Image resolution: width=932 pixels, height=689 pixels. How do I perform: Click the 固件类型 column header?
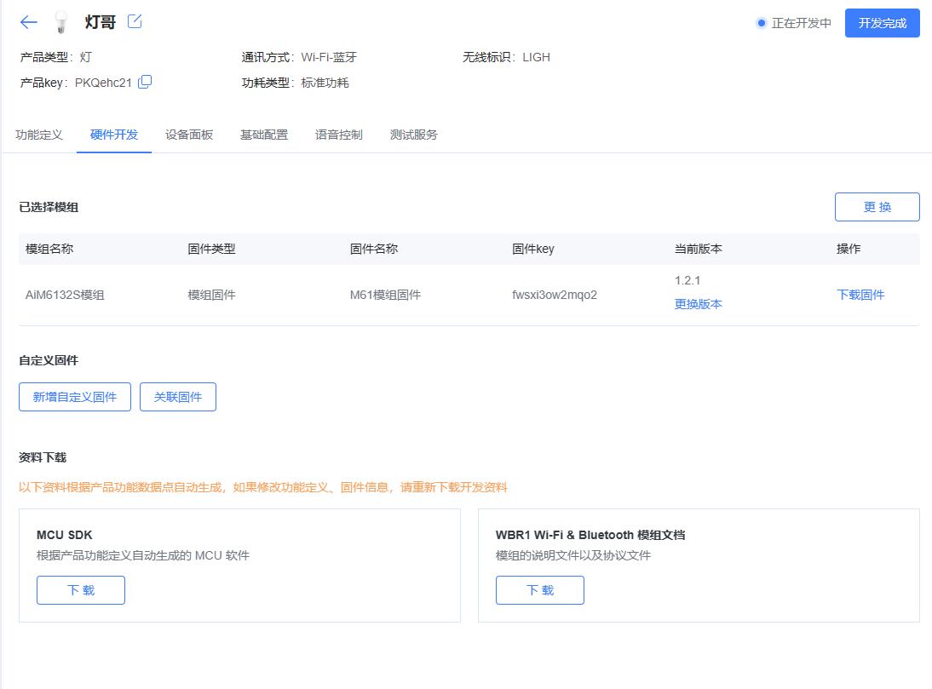coord(211,249)
